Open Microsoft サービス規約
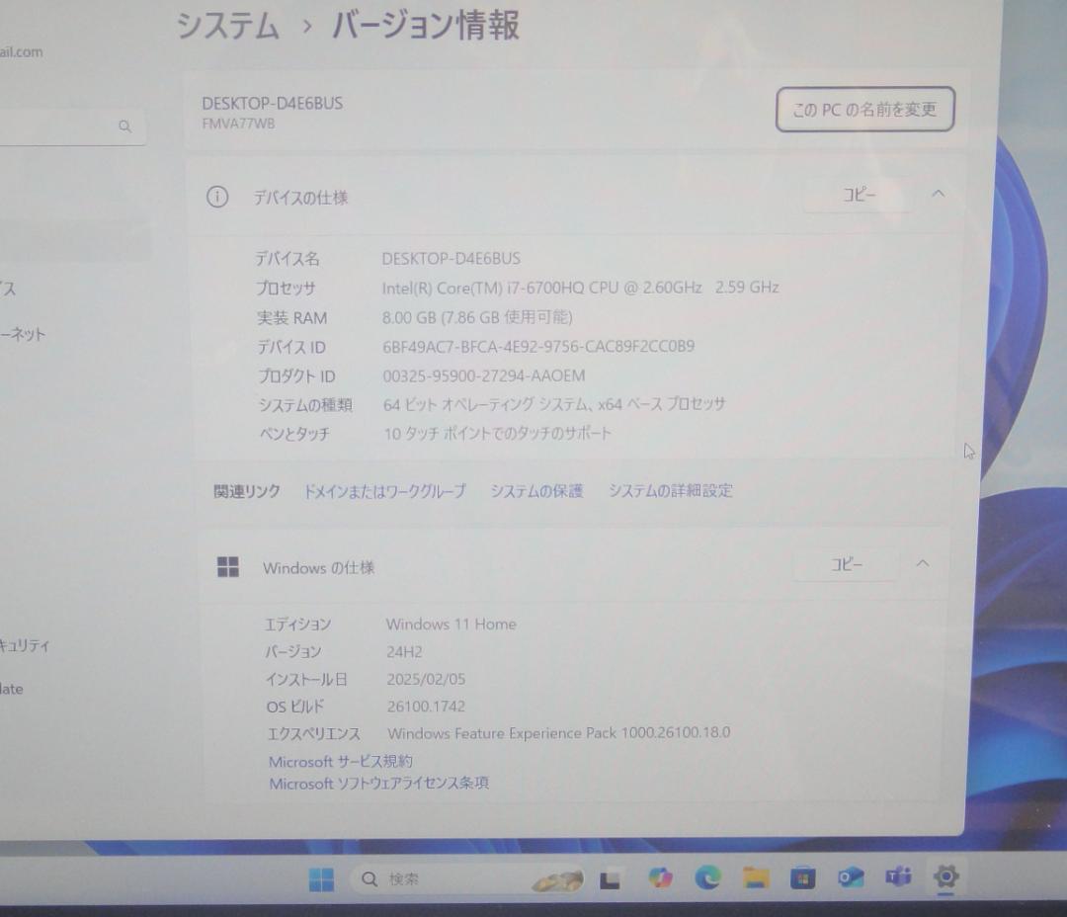This screenshot has width=1067, height=917. 341,761
